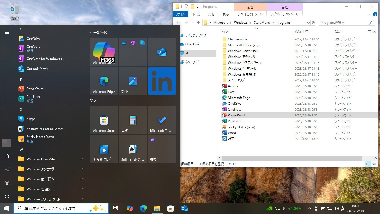This screenshot has height=214, width=380.
Task: Sort files by the 更新日時 column
Action: coord(301,31)
